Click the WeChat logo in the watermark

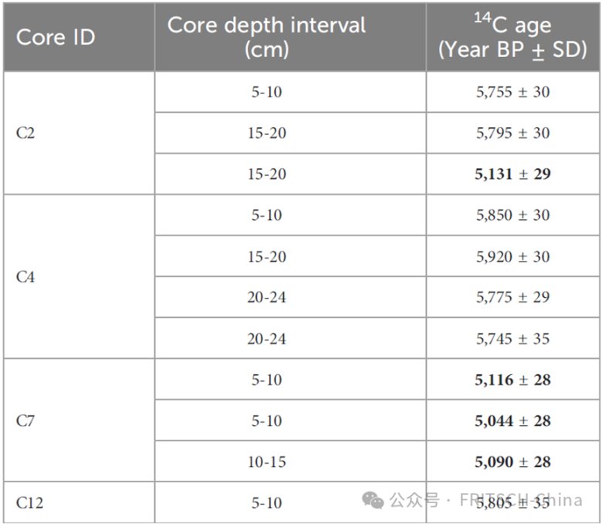374,500
